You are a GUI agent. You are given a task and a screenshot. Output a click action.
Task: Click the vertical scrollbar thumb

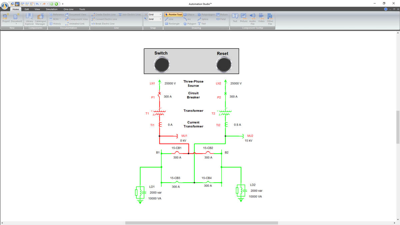coord(397,127)
